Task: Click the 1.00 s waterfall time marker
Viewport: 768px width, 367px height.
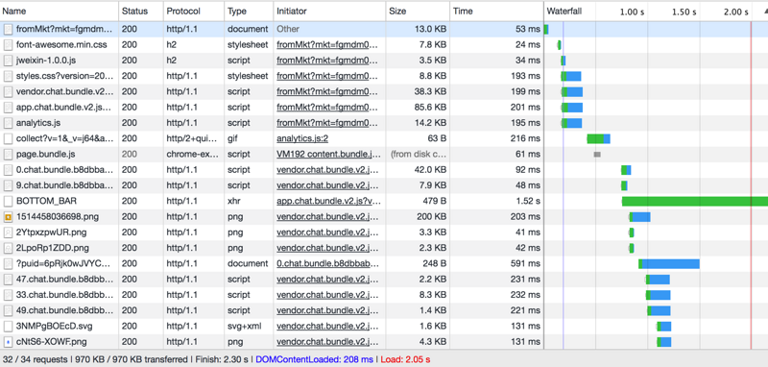Action: tap(632, 12)
